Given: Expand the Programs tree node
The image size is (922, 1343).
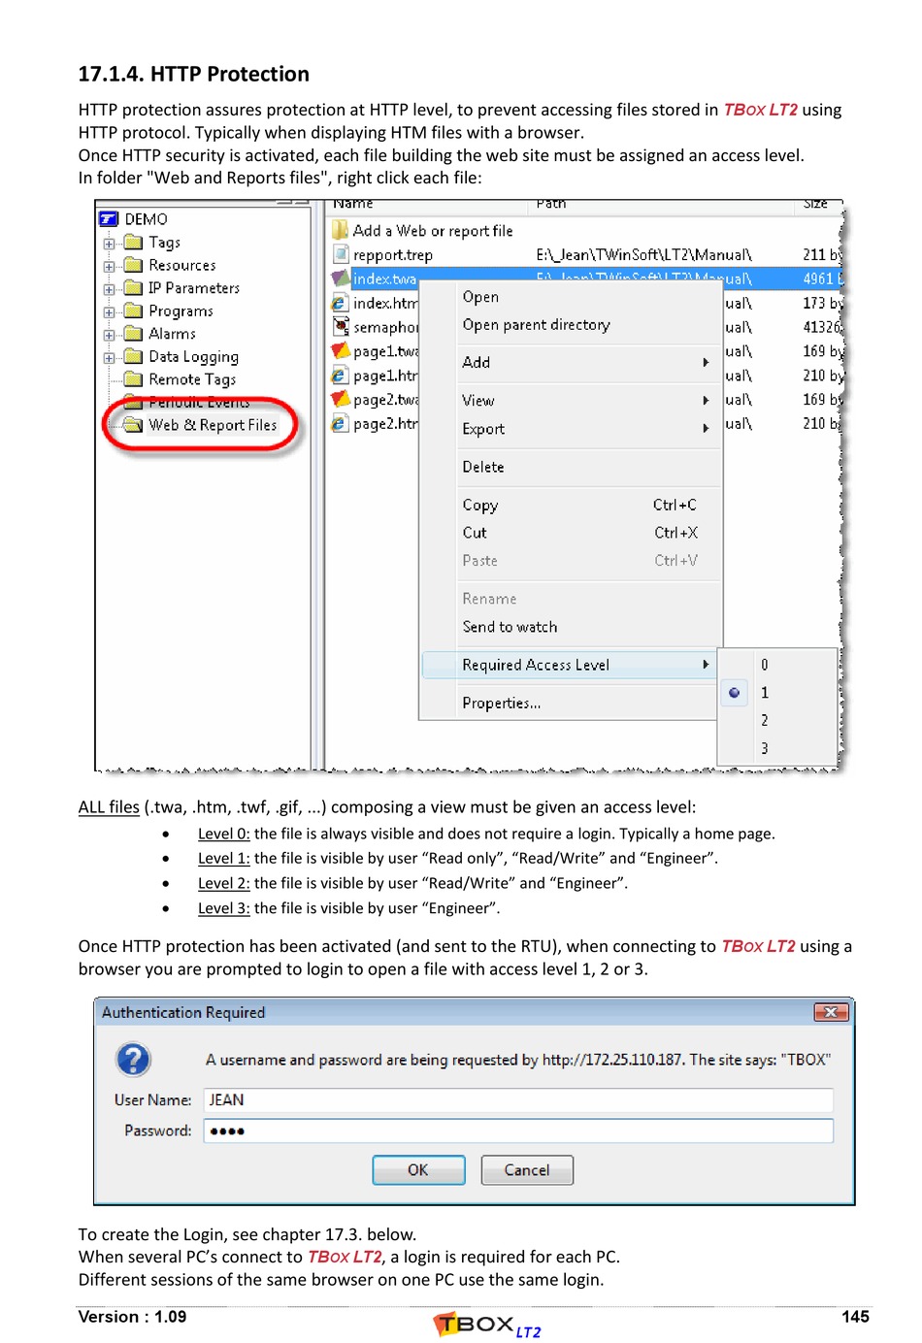Looking at the screenshot, I should click(109, 311).
